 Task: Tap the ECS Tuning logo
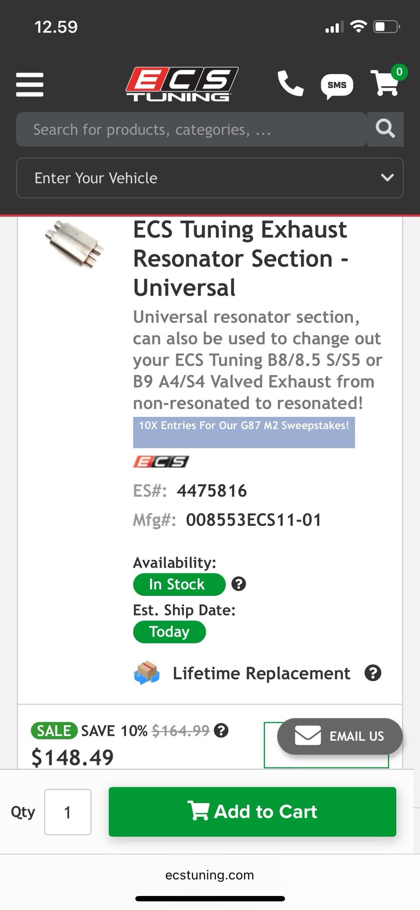[182, 84]
